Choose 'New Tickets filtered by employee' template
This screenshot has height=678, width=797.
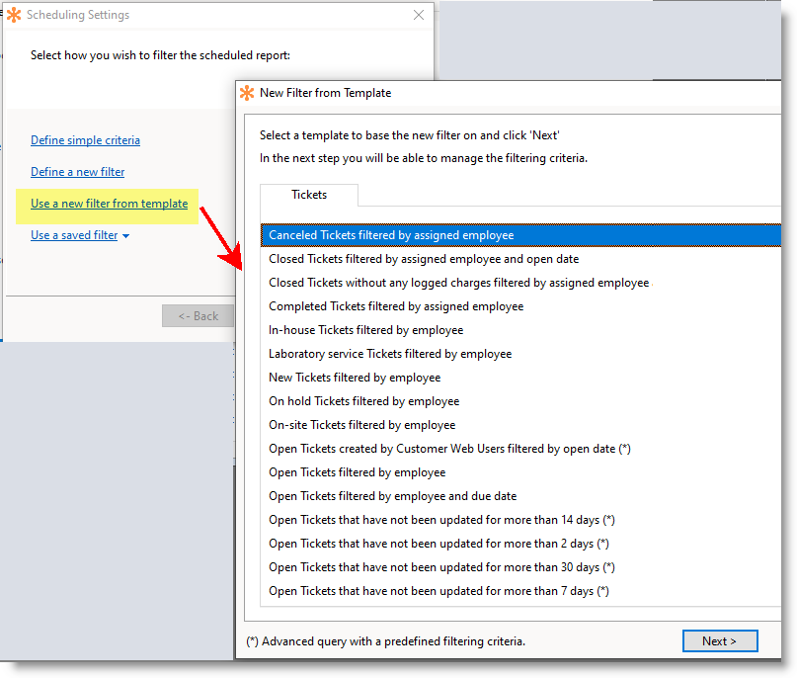[355, 378]
